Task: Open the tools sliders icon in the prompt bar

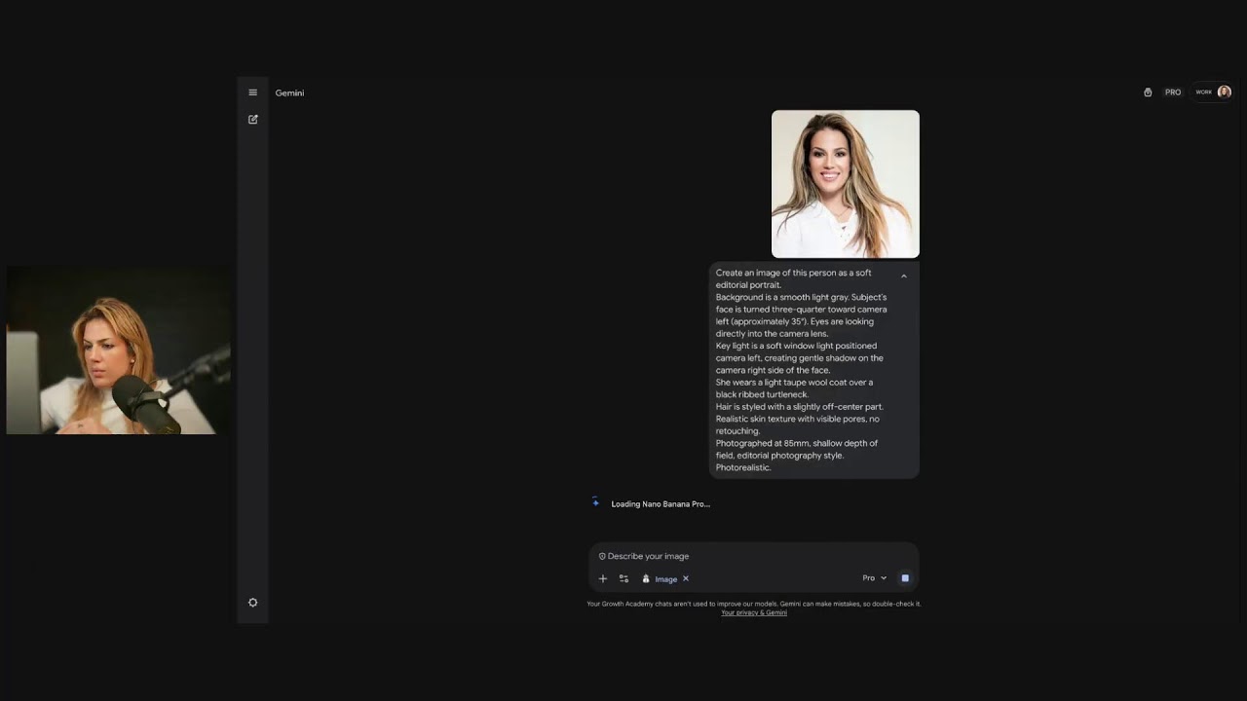Action: tap(624, 578)
